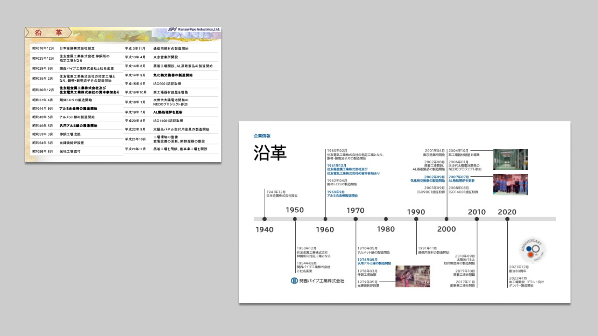The height and width of the screenshot is (336, 598).
Task: Select the 1980 timeline dot
Action: coord(386,219)
